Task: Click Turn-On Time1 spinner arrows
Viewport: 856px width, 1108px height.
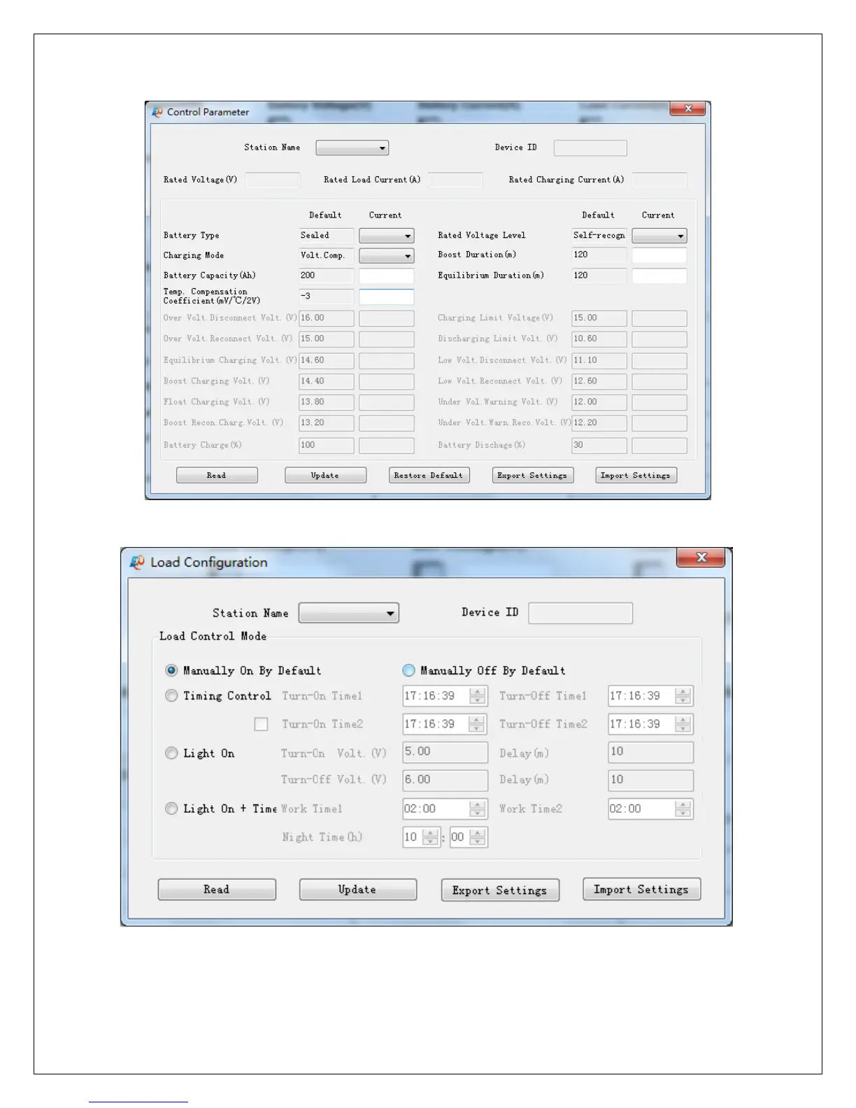Action: (478, 696)
